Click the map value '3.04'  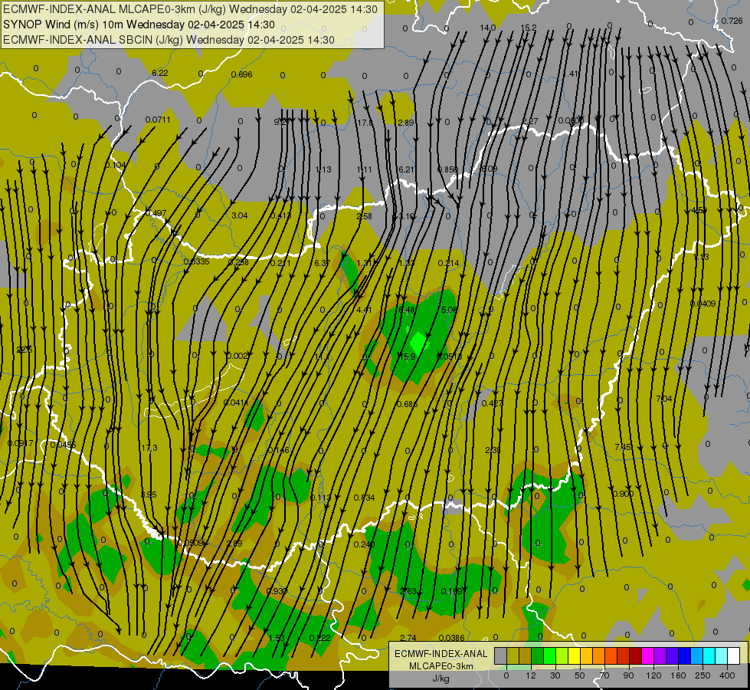point(240,215)
